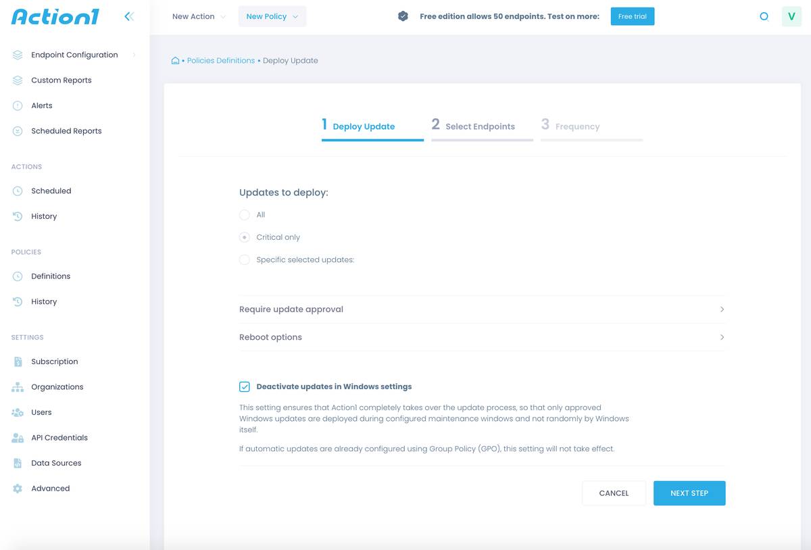
Task: Click the Organizations hierarchy icon
Action: (x=18, y=387)
